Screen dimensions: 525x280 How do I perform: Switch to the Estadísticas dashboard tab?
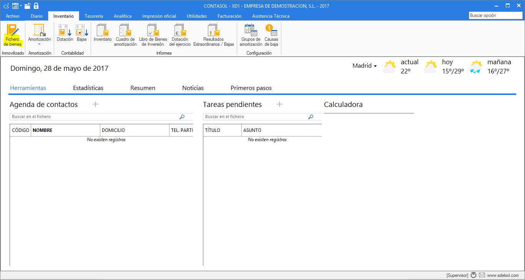click(x=88, y=88)
